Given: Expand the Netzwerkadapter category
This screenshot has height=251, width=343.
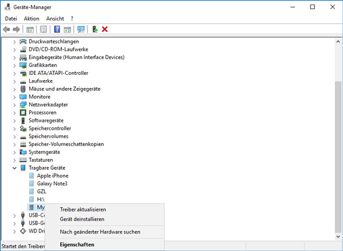Looking at the screenshot, I should point(15,105).
